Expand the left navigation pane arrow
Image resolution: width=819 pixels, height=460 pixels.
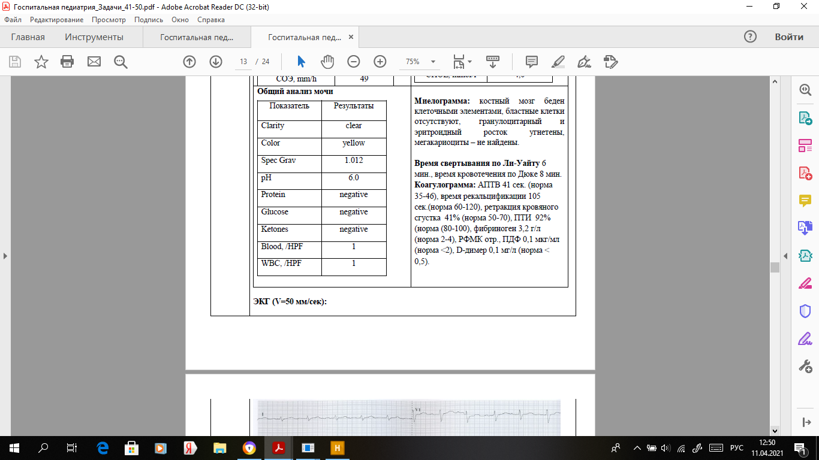tap(5, 256)
